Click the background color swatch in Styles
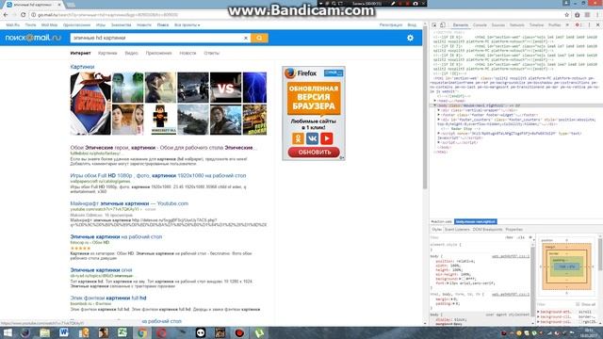 (464, 279)
